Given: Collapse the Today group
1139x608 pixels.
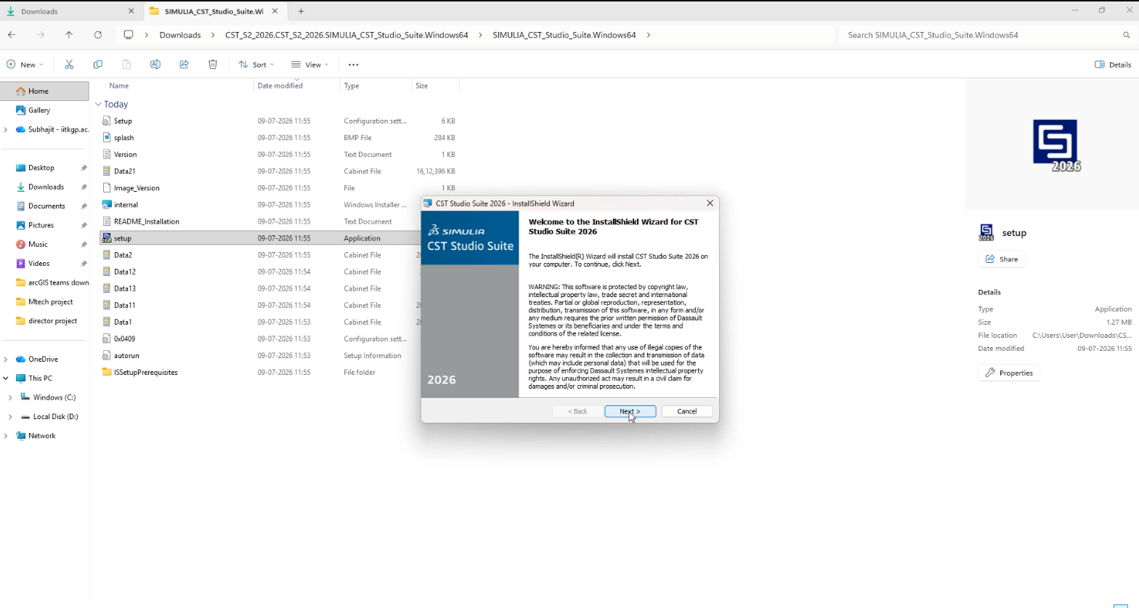Looking at the screenshot, I should point(98,105).
